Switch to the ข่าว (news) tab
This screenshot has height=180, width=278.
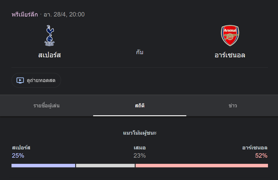click(233, 106)
